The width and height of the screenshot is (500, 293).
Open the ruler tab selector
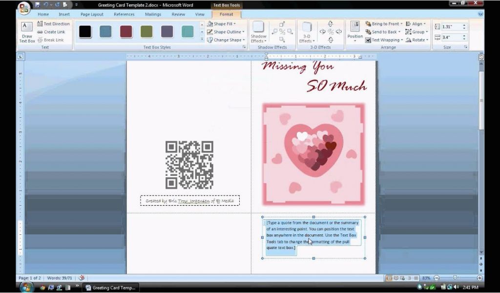21,57
